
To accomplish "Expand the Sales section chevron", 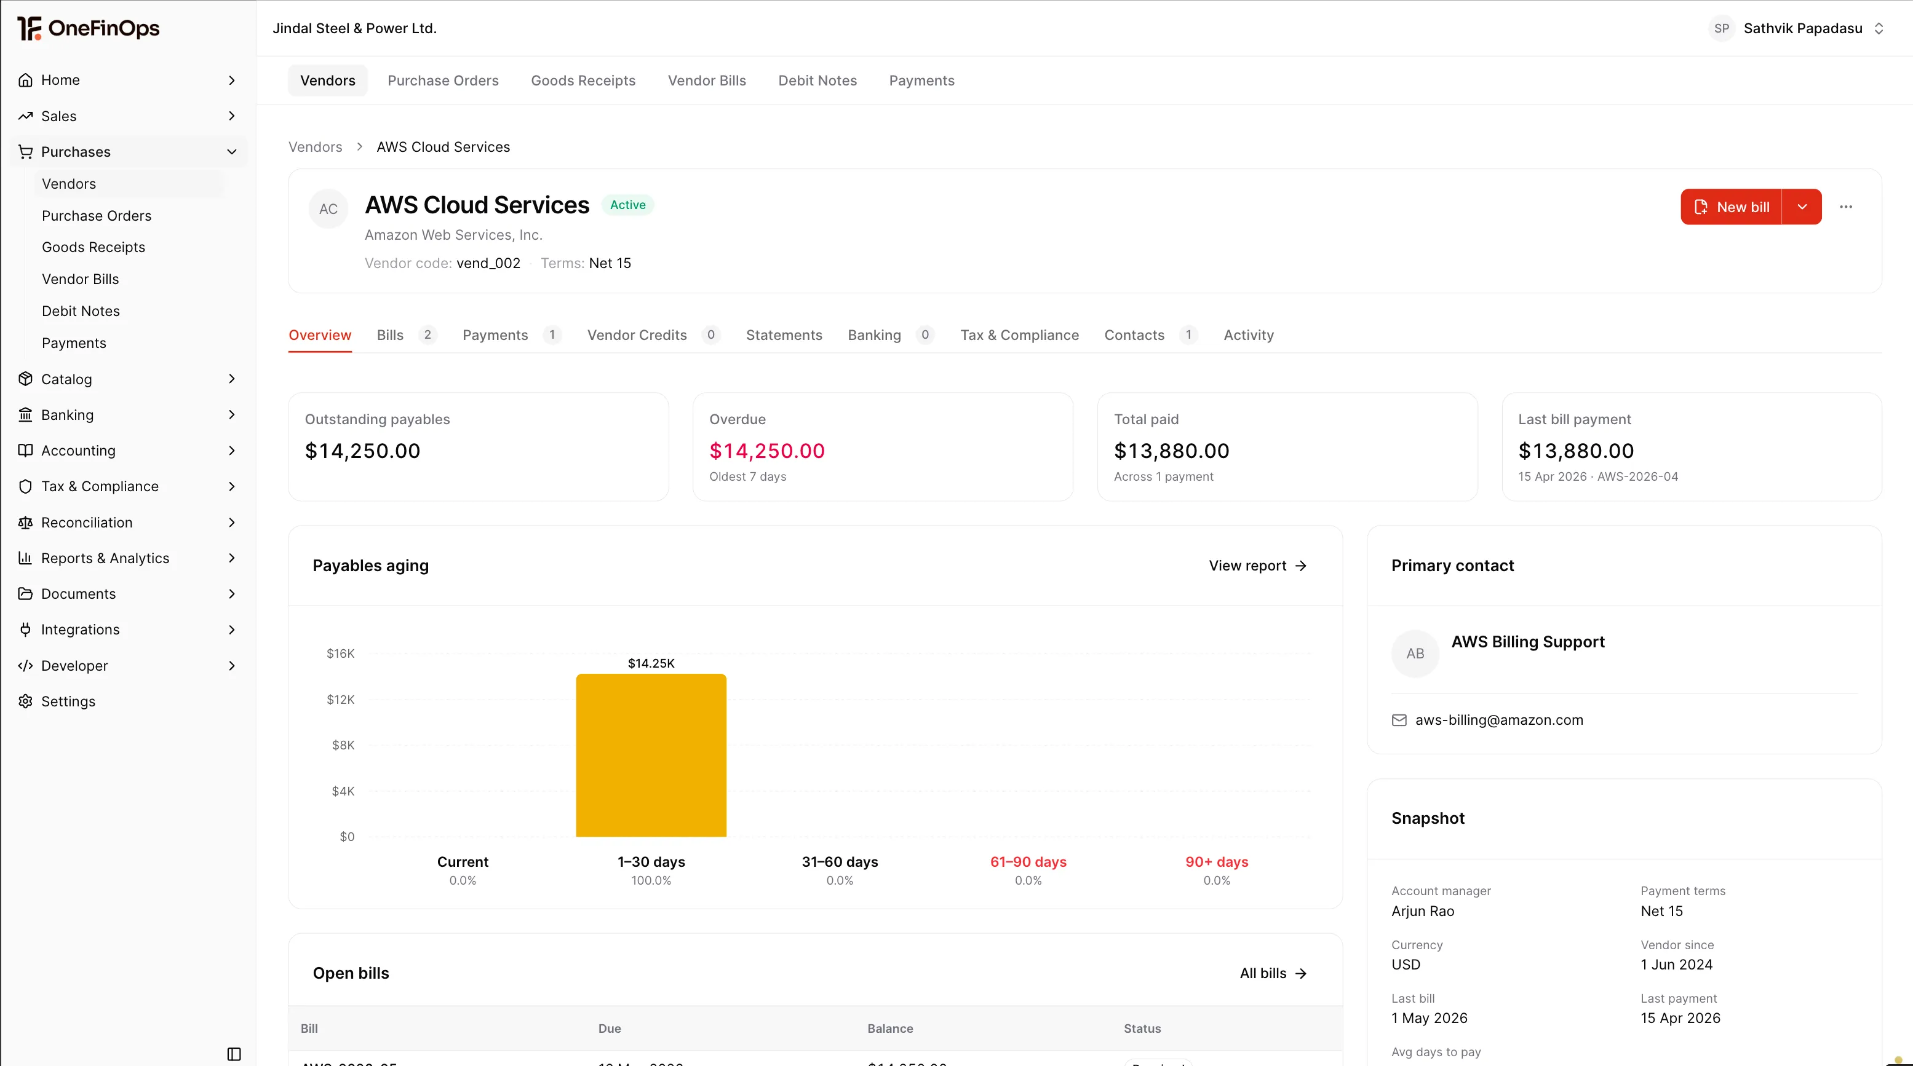I will 232,116.
